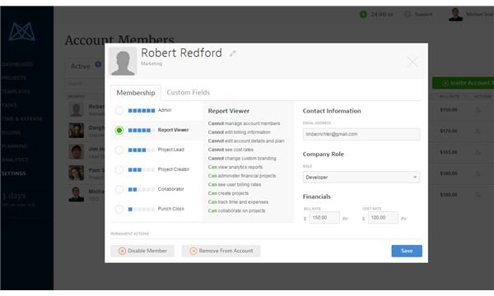Click the Punch Clock permission level bar
Screen dimensions: 494x296
click(142, 209)
